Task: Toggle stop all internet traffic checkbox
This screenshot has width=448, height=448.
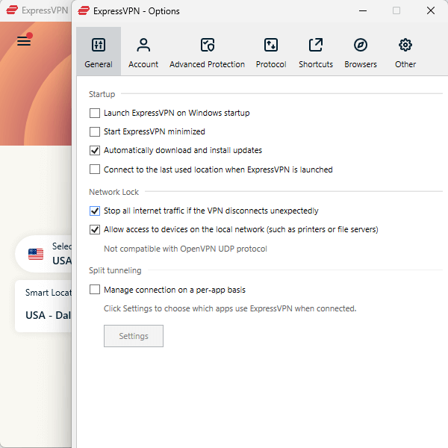Action: click(95, 211)
